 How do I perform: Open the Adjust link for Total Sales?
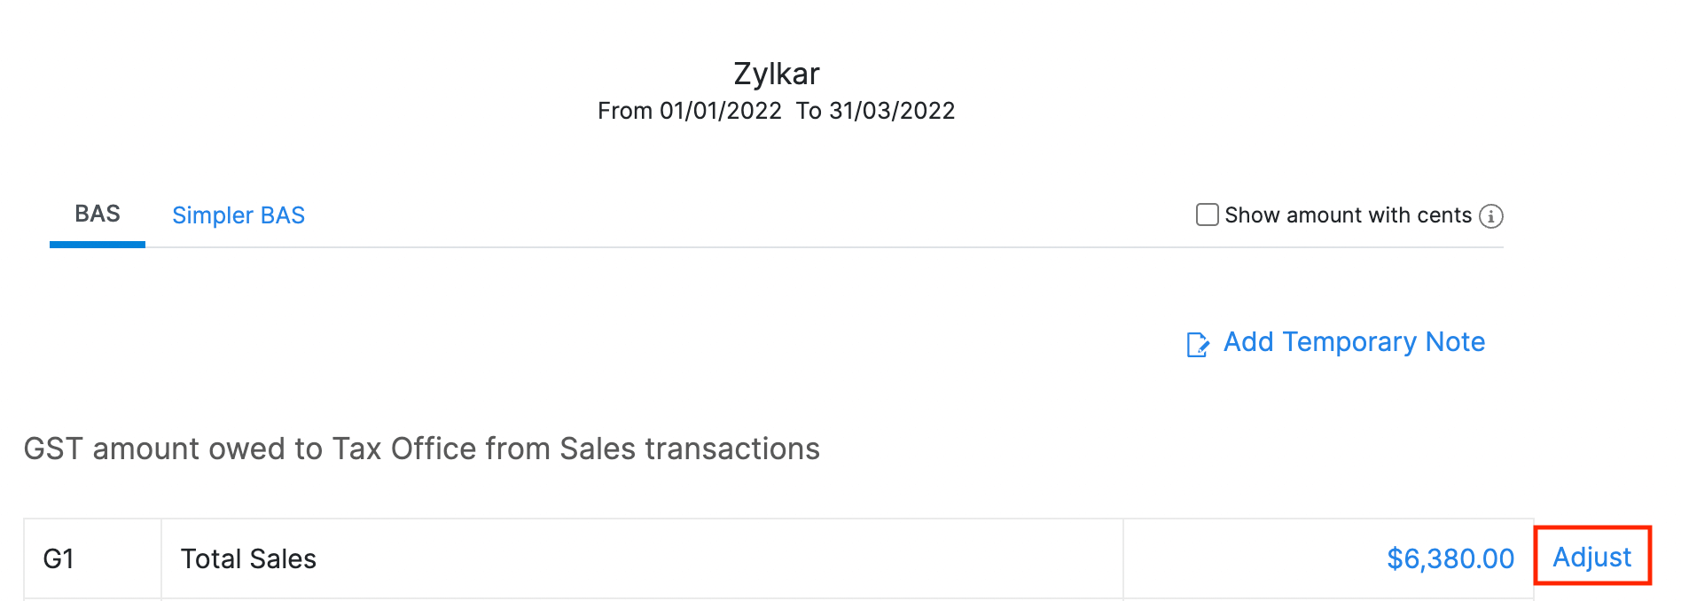click(1591, 558)
